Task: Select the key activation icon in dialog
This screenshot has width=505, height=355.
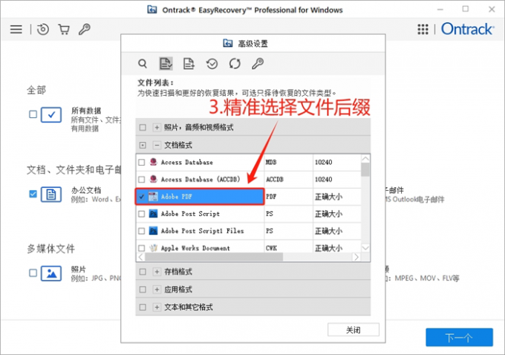Action: (258, 63)
